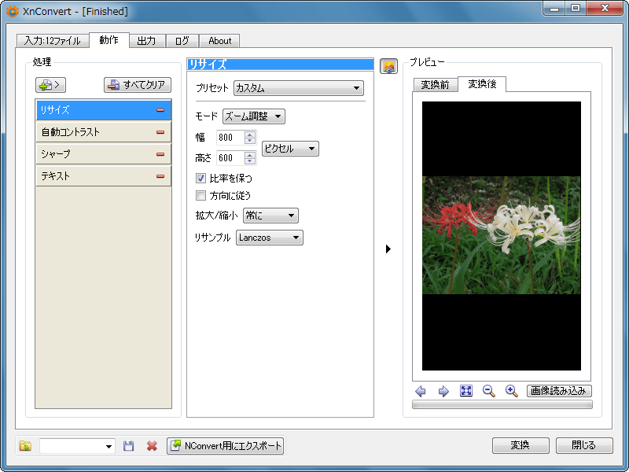Open the 拡大/縮小 常に dropdown
Viewport: 629px width, 472px height.
(x=270, y=216)
